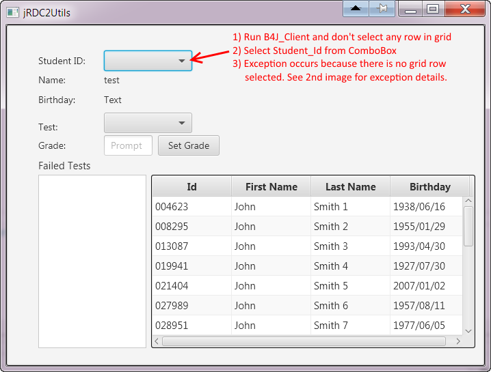Click the birthday cell 1927/07/30
Screen dimensions: 491x372
tap(426, 266)
